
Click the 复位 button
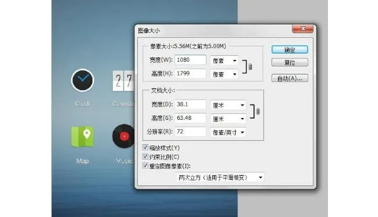pyautogui.click(x=290, y=62)
